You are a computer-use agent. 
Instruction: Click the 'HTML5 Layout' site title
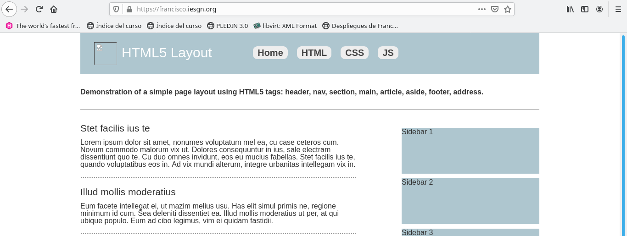[167, 53]
